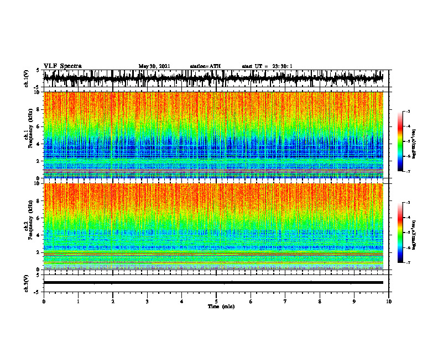Click time axis tick label 1
The height and width of the screenshot is (338, 438).
[78, 302]
